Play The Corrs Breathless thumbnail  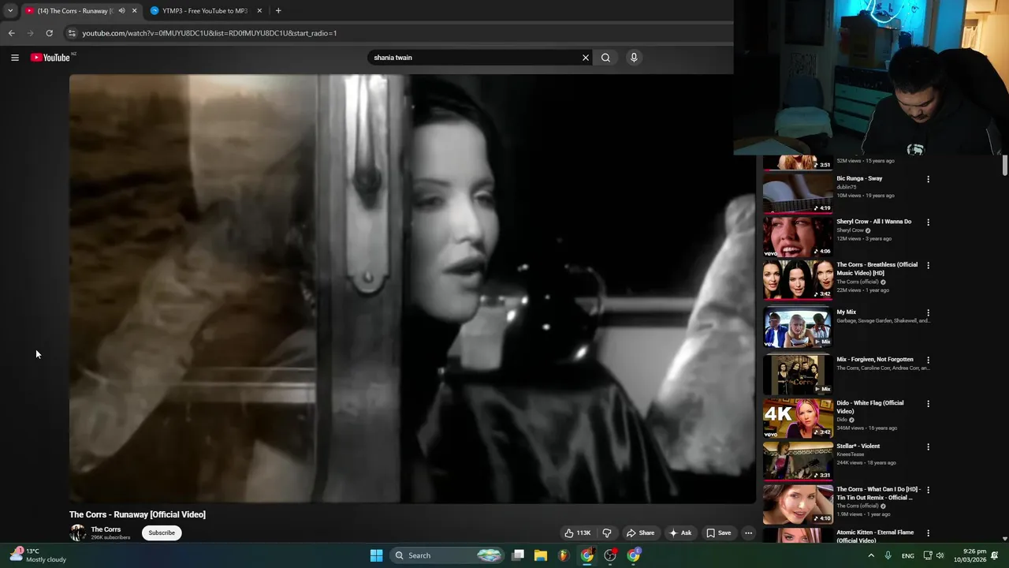(x=798, y=281)
